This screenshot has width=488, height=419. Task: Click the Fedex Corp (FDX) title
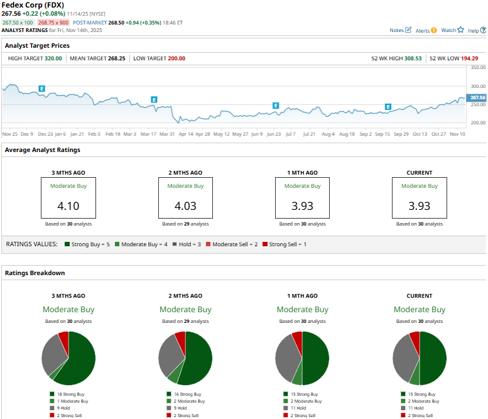click(33, 5)
